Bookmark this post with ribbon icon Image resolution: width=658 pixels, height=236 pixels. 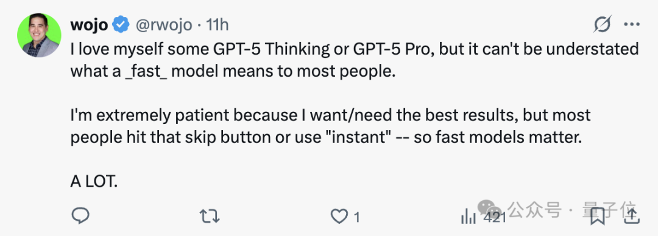click(x=597, y=217)
